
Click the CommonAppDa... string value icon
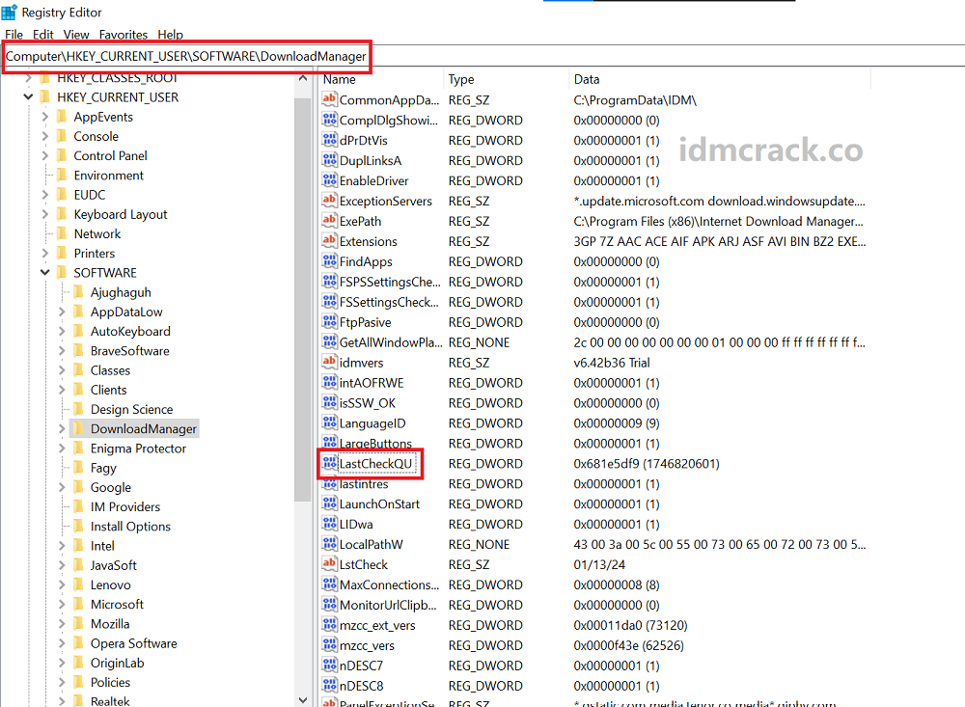[x=329, y=98]
